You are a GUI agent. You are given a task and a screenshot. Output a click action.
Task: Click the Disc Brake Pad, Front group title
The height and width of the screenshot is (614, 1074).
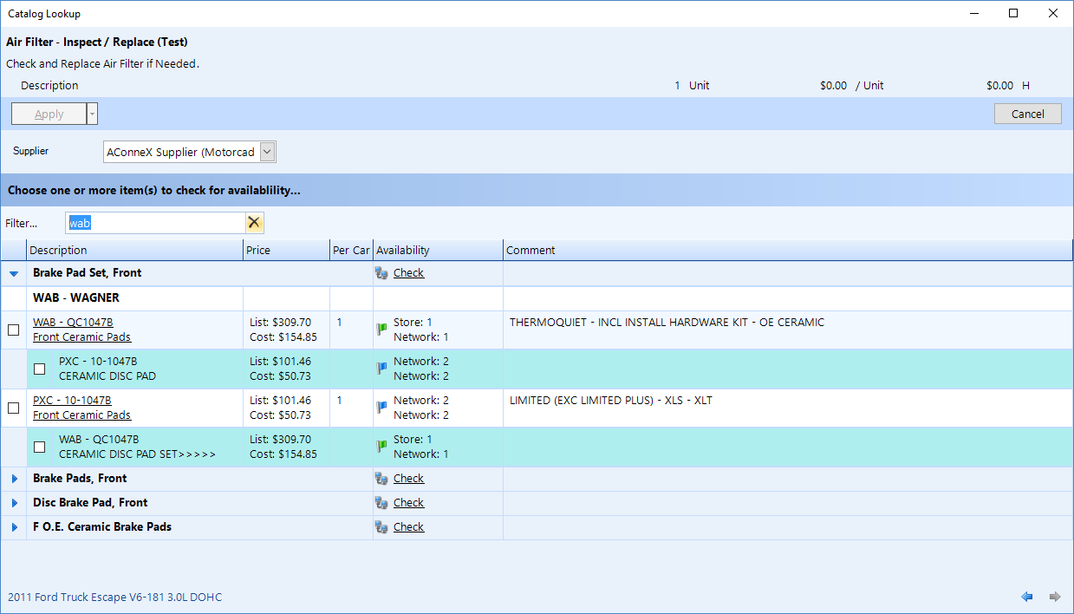pyautogui.click(x=90, y=503)
